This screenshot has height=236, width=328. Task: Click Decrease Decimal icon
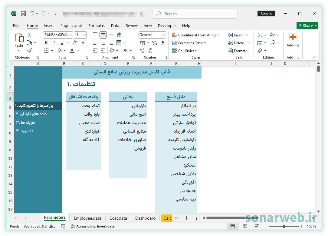pyautogui.click(x=150, y=51)
